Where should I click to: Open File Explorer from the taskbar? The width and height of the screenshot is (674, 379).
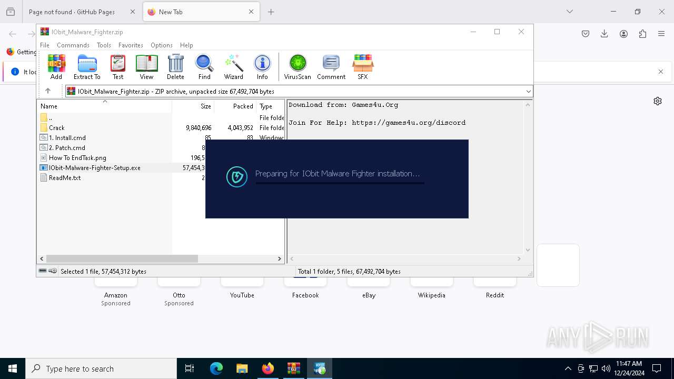click(242, 368)
